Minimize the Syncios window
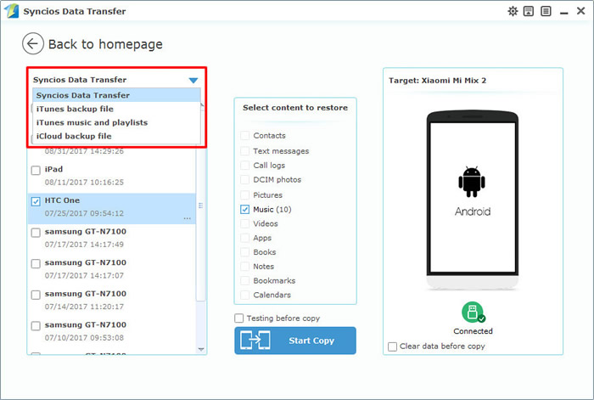This screenshot has width=594, height=400. pyautogui.click(x=564, y=12)
